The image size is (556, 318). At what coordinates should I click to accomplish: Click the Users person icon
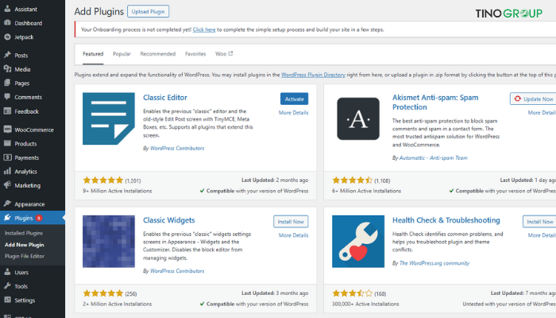point(7,272)
